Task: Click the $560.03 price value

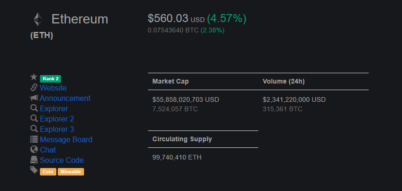Action: 168,19
